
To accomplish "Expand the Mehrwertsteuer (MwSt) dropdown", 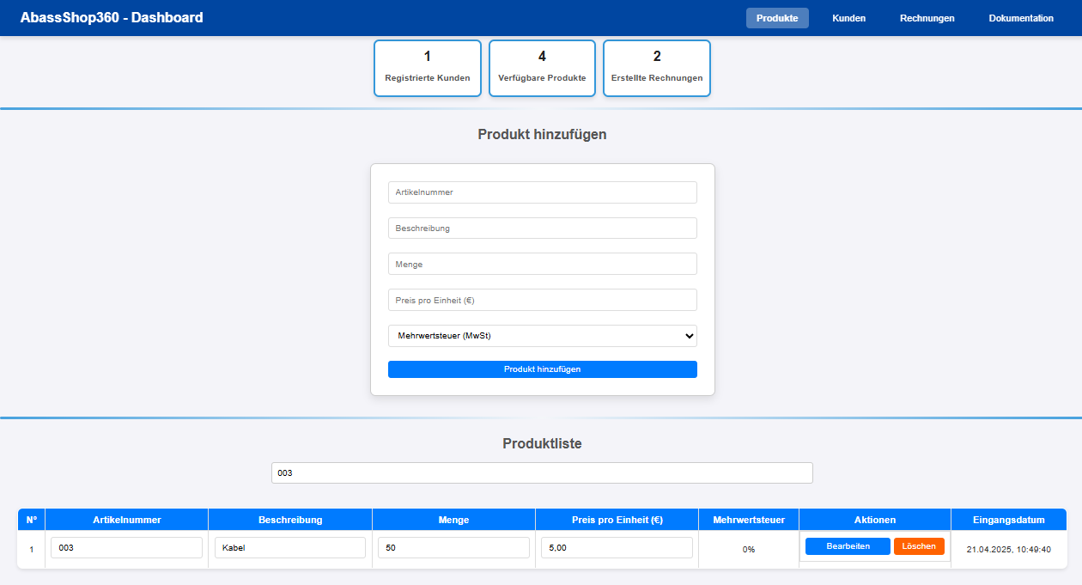I will 542,336.
